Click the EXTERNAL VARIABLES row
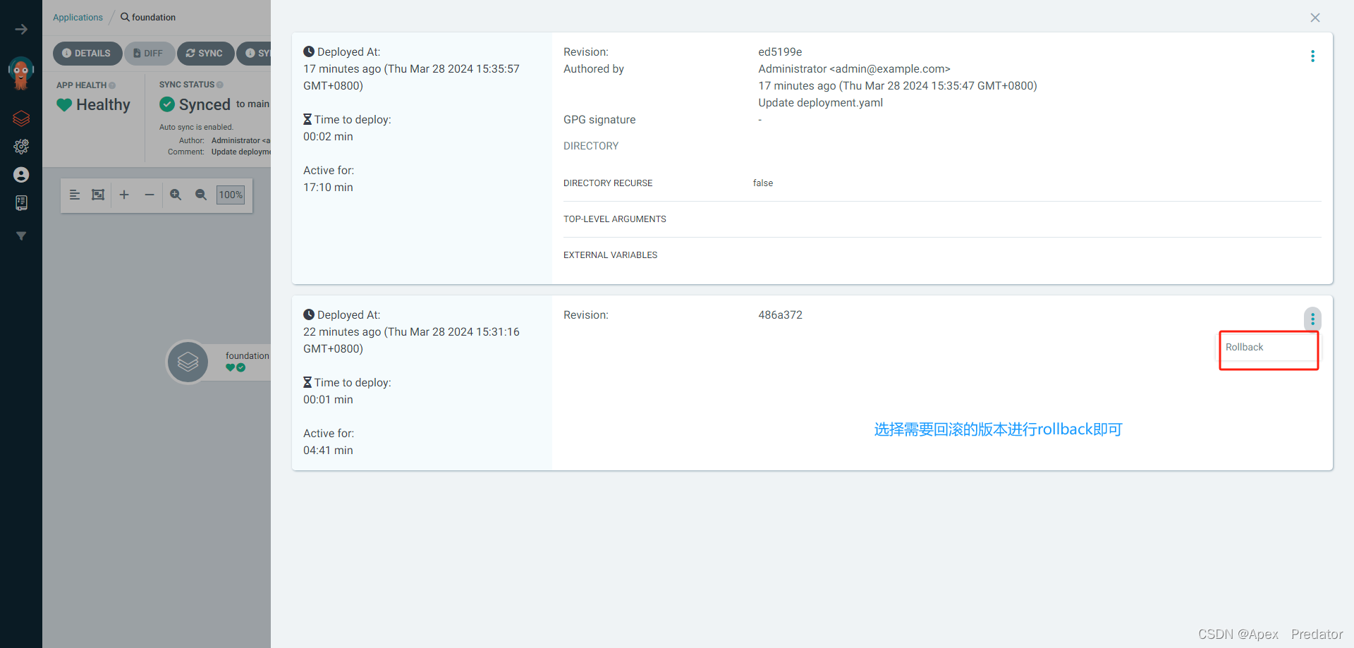 coord(942,255)
